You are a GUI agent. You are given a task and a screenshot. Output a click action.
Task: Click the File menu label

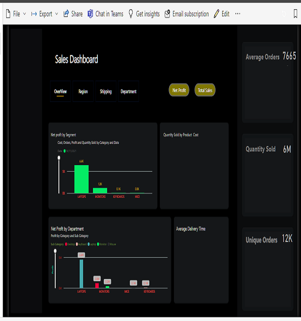tap(17, 14)
